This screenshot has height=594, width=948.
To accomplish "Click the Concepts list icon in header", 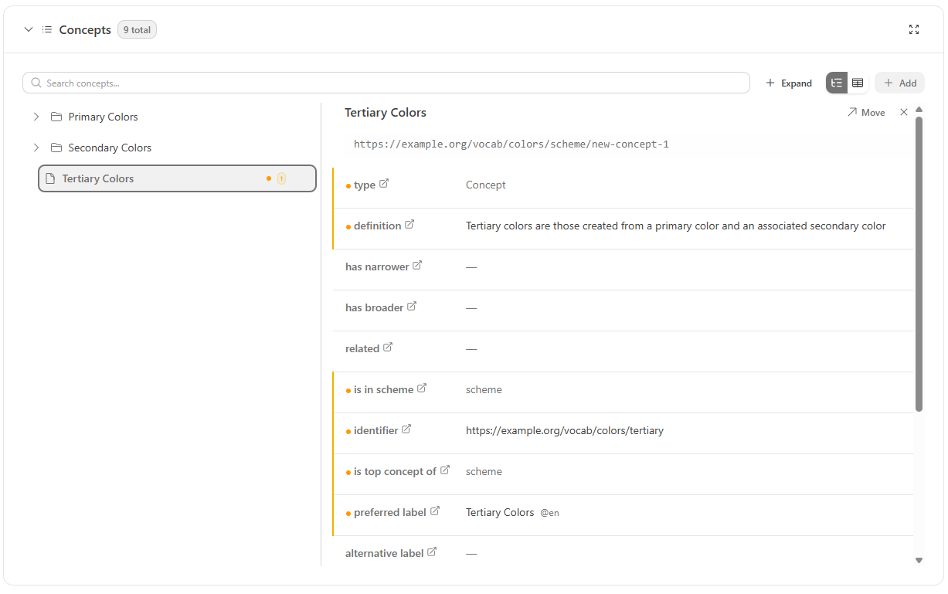I will (x=48, y=29).
